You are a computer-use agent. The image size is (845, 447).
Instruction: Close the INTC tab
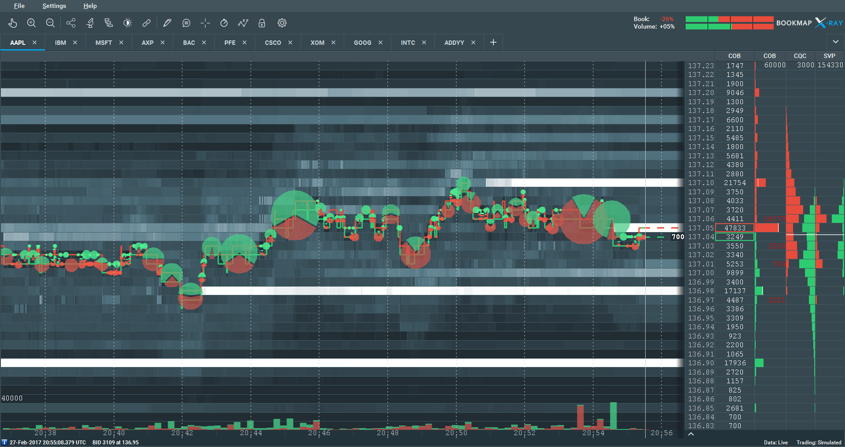pyautogui.click(x=424, y=43)
